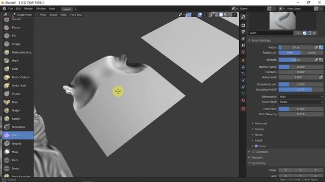Duplicate the Cloth brush datablock
This screenshot has height=182, width=325.
point(309,33)
